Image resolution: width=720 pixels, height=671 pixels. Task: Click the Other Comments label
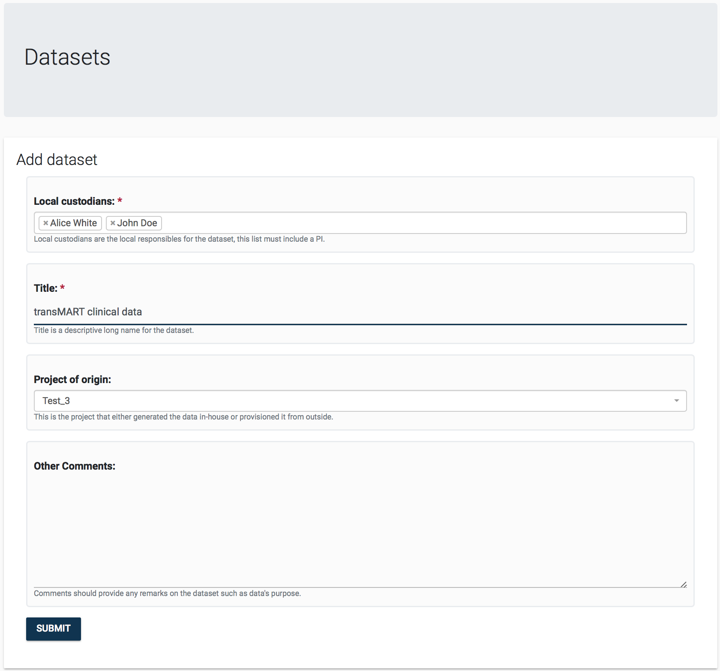(x=75, y=466)
